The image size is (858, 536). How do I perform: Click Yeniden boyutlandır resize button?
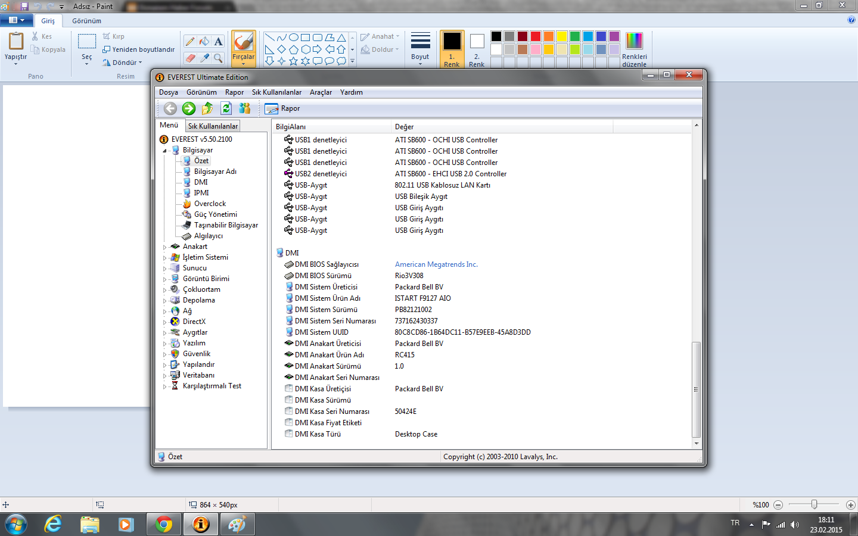pos(138,49)
